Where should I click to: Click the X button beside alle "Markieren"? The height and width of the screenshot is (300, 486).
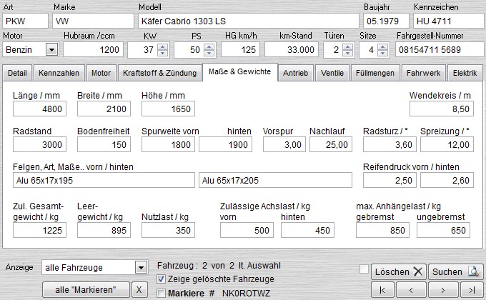point(140,289)
